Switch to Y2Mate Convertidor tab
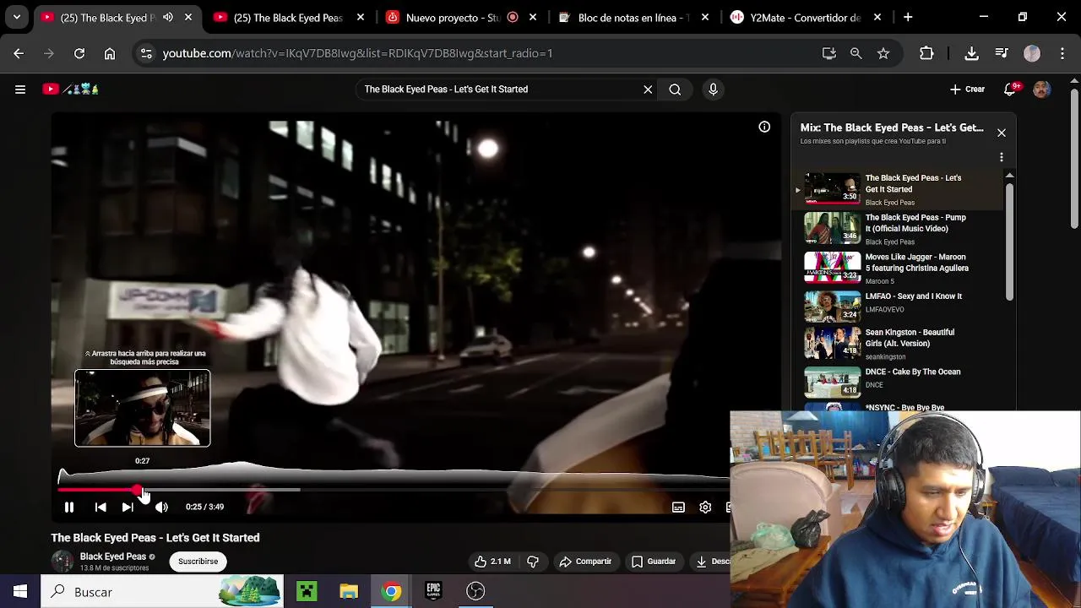 807,17
